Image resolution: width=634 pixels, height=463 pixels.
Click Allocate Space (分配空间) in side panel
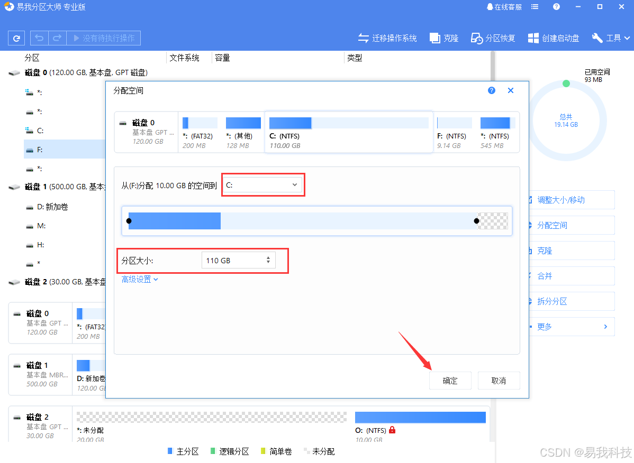(x=572, y=225)
